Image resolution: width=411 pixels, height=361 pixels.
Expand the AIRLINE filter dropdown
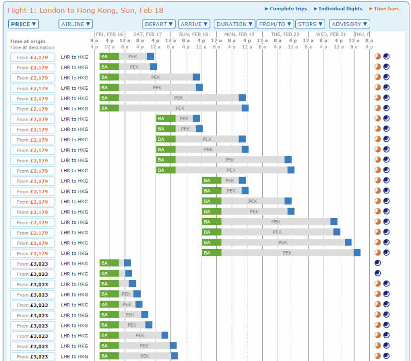tap(75, 24)
